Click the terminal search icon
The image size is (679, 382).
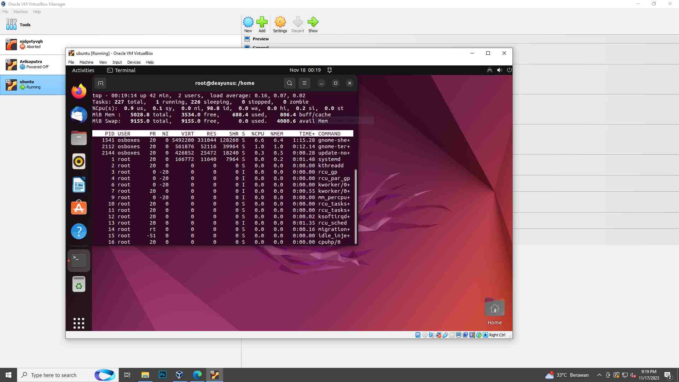290,83
